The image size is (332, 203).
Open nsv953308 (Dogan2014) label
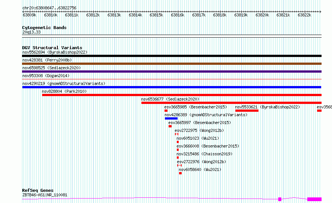[x=46, y=76]
